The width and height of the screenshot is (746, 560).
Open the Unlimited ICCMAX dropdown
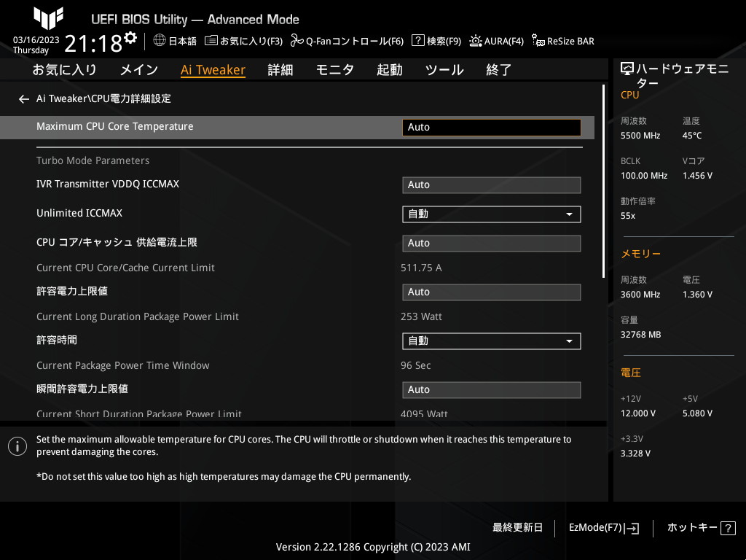coord(492,214)
